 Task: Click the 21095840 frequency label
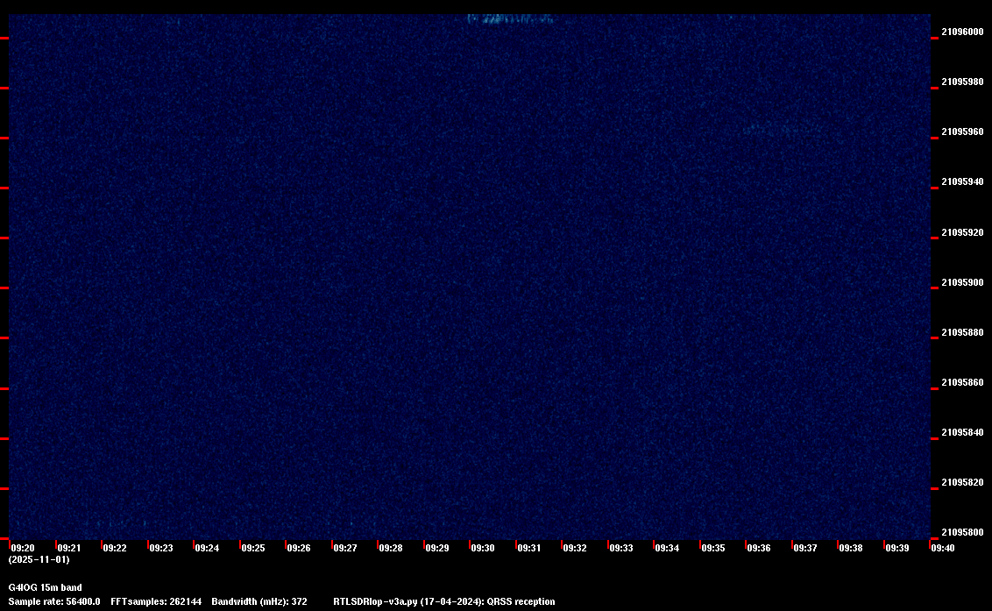[962, 432]
